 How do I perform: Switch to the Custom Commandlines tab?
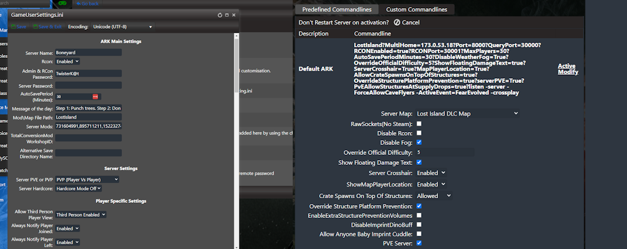coord(416,9)
